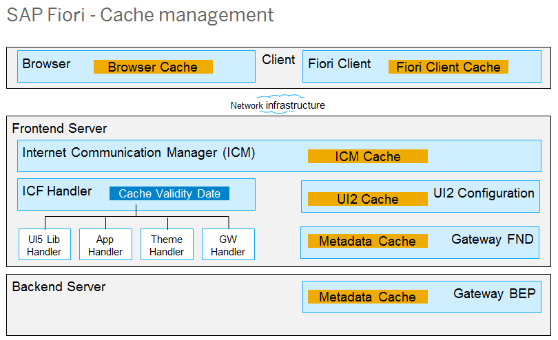Click the 'Browser' label
The height and width of the screenshot is (340, 558).
pyautogui.click(x=46, y=64)
